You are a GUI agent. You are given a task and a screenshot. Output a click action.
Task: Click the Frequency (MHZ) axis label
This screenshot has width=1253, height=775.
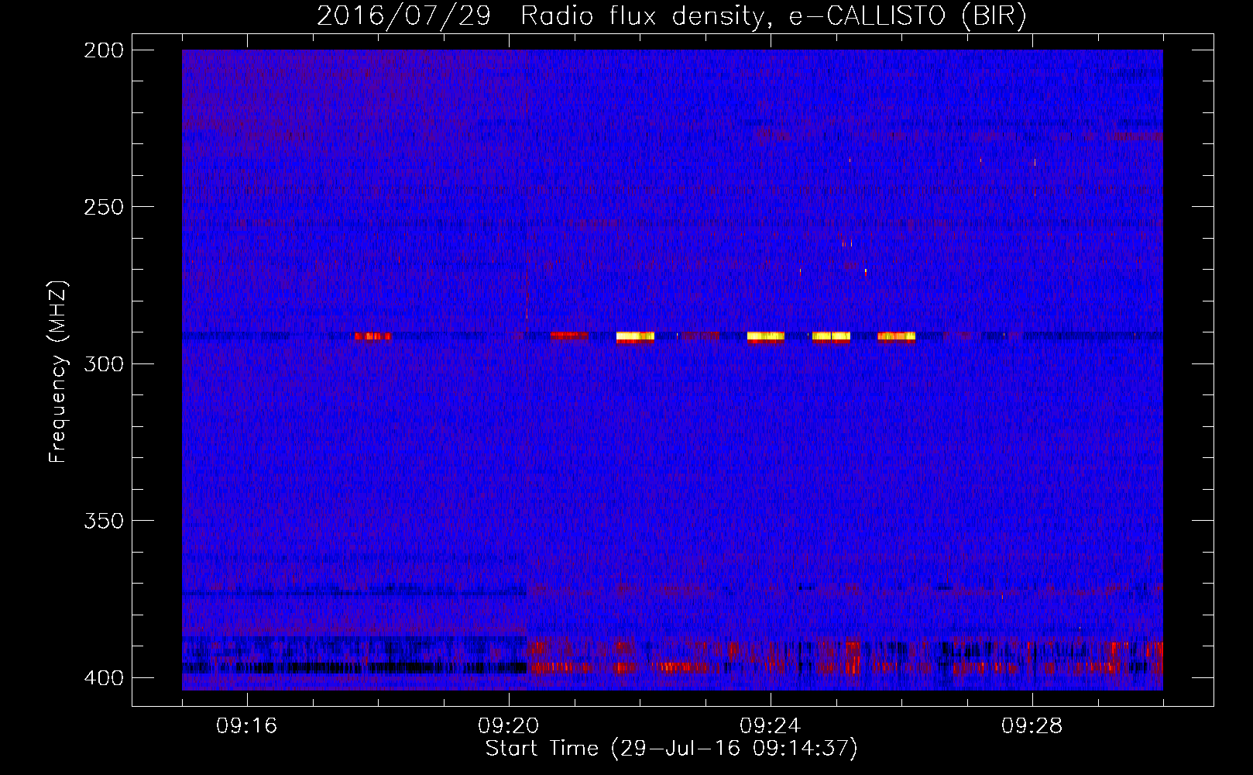58,372
